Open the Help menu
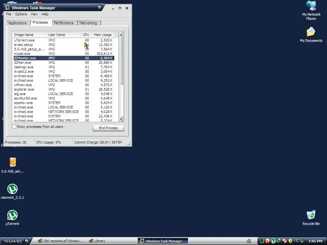This screenshot has height=245, width=327. pyautogui.click(x=45, y=14)
